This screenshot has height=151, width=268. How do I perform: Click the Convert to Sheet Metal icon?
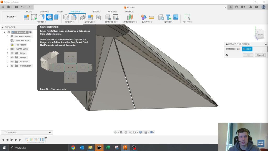pos(57,17)
